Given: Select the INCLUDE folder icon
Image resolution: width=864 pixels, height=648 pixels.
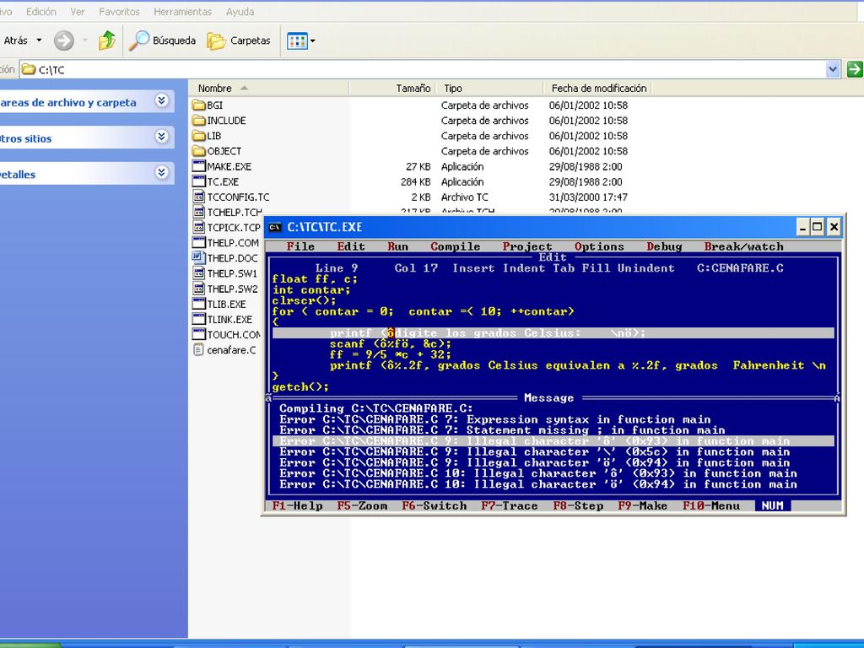Looking at the screenshot, I should (x=198, y=121).
